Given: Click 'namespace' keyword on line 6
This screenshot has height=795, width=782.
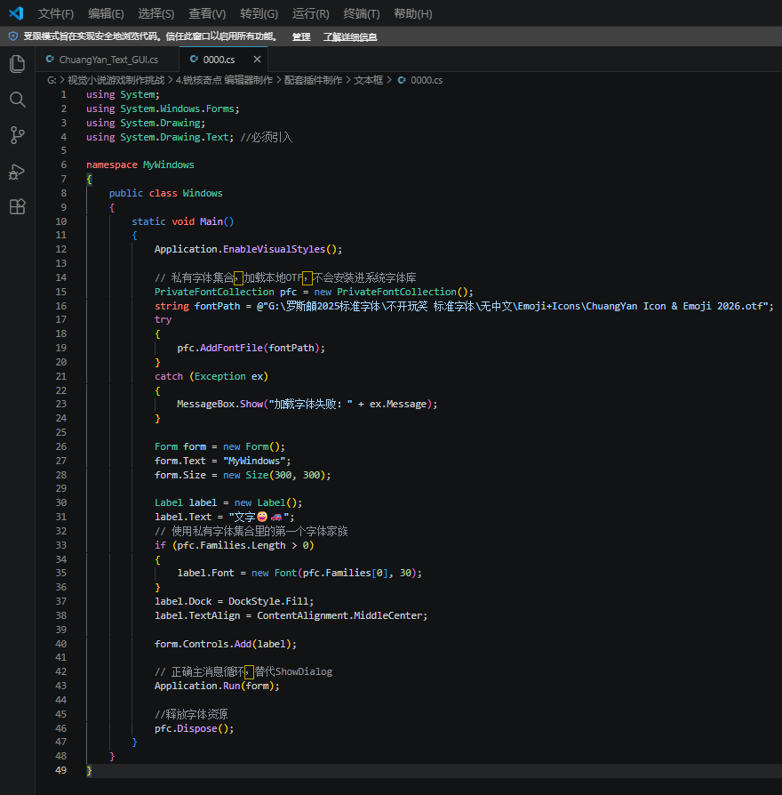Looking at the screenshot, I should pyautogui.click(x=111, y=165).
